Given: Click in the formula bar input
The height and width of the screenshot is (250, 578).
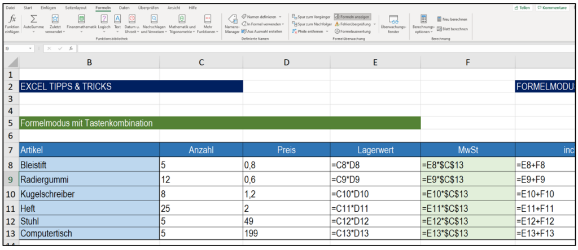Looking at the screenshot, I should click(326, 48).
